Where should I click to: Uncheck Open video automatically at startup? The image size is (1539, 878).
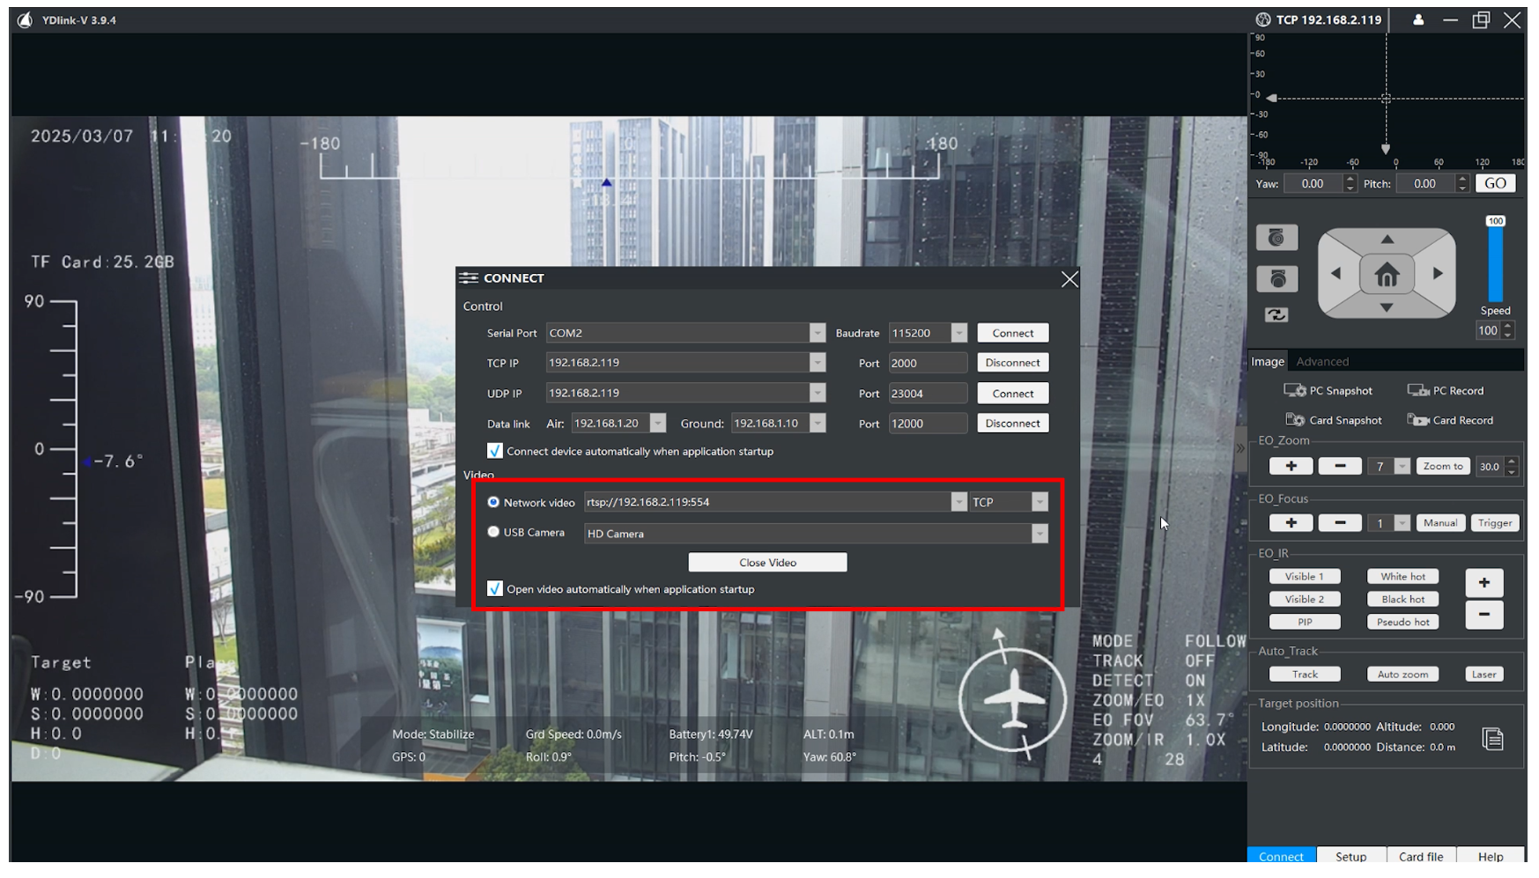pyautogui.click(x=495, y=589)
